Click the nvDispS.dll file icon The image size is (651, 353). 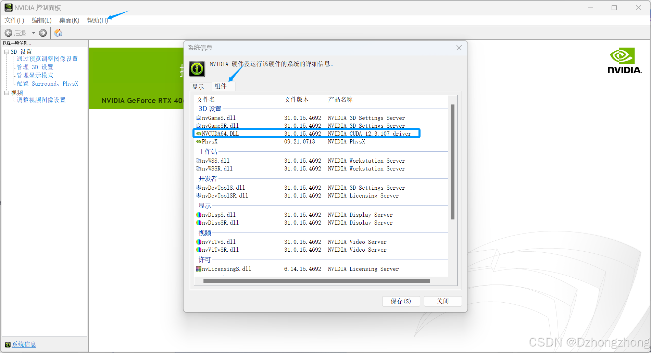tap(199, 215)
